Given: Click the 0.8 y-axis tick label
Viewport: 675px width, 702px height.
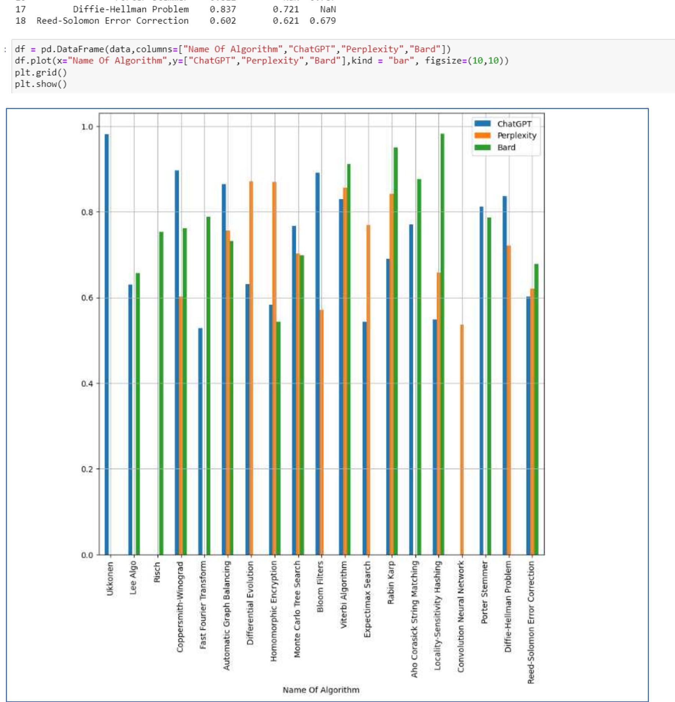Looking at the screenshot, I should point(87,213).
